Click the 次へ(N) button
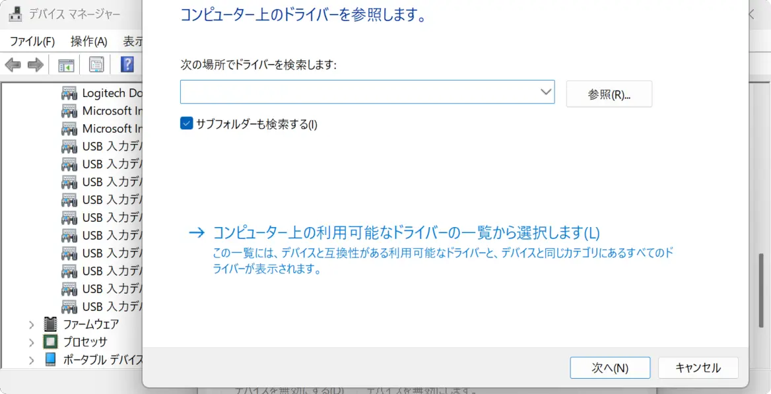 pos(610,368)
